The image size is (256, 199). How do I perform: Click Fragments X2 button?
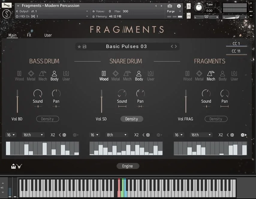221,135
